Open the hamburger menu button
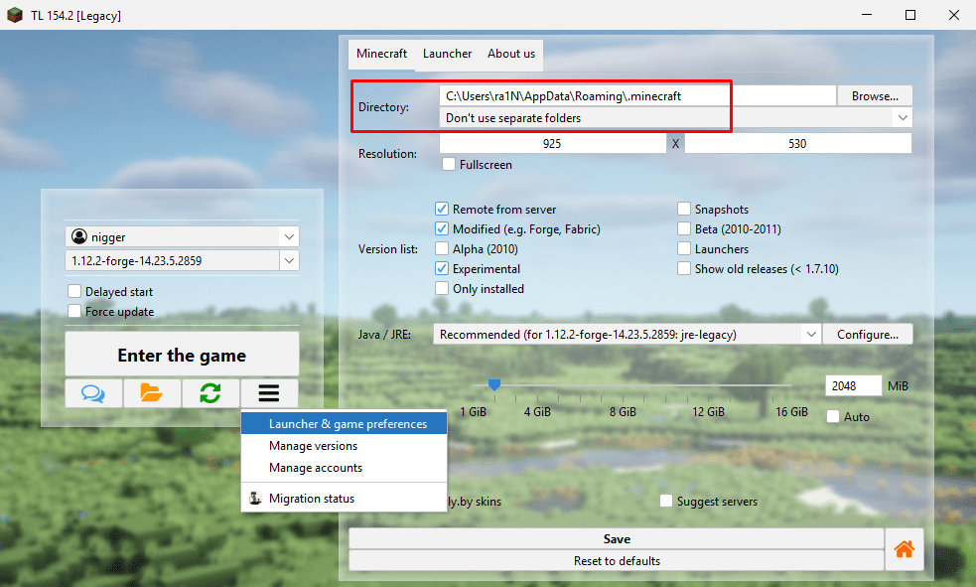The width and height of the screenshot is (976, 587). [x=268, y=393]
